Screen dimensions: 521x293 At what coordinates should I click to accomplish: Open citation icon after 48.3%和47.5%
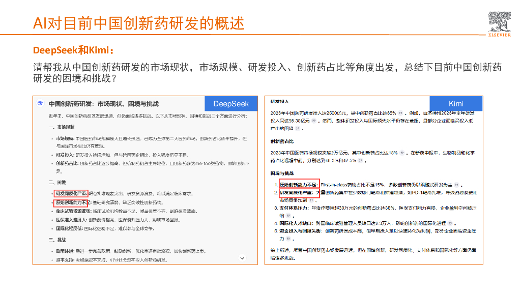(x=361, y=160)
